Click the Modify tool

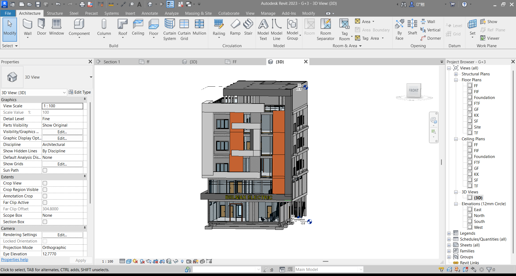click(10, 29)
